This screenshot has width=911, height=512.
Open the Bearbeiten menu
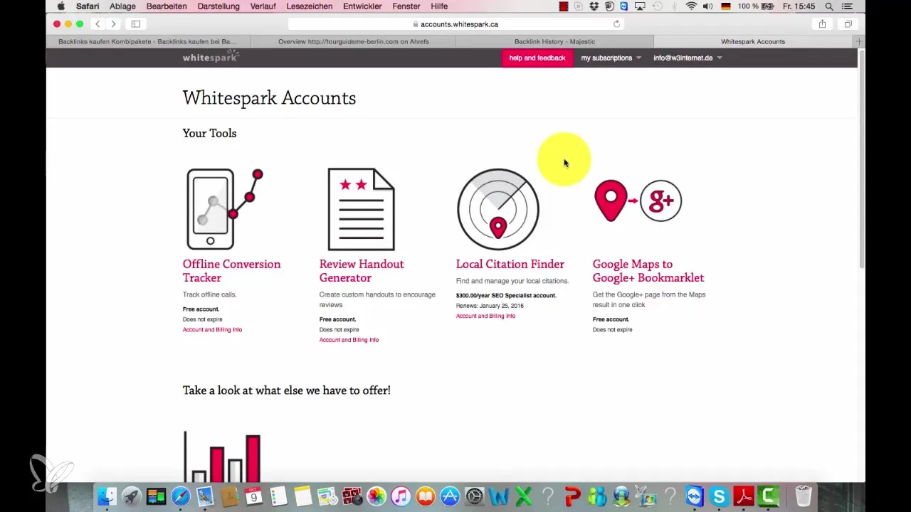[x=167, y=6]
